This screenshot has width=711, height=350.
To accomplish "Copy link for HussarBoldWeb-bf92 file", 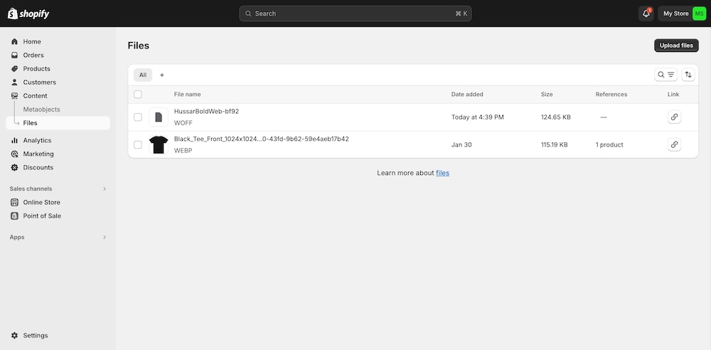I will 674,117.
